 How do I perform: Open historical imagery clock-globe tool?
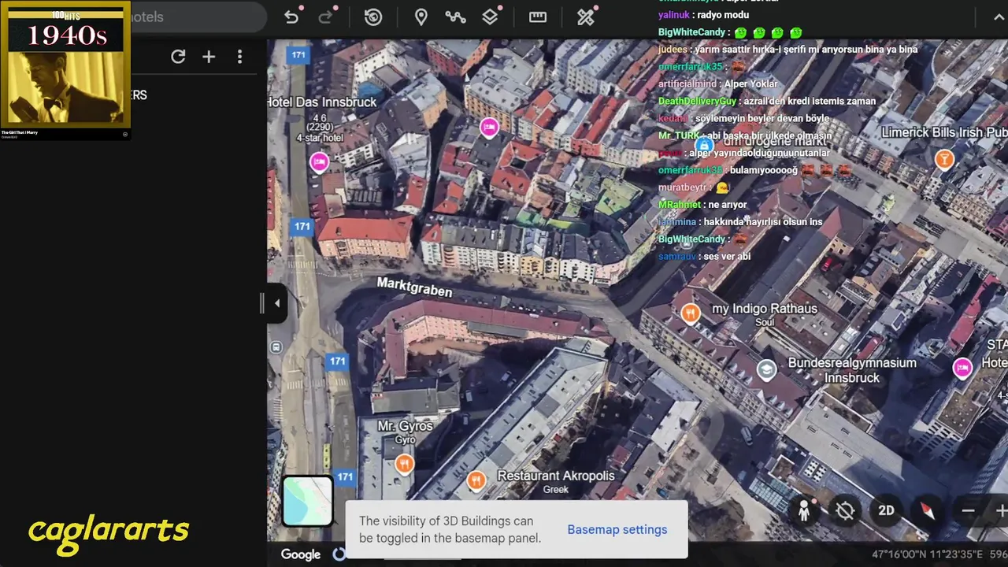(373, 17)
